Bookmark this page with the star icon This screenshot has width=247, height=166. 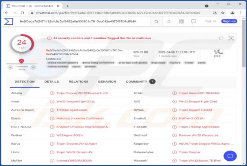(x=223, y=13)
